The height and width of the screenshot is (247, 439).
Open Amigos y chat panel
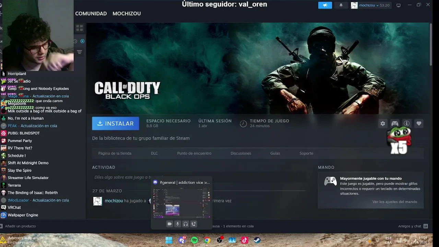tap(413, 226)
